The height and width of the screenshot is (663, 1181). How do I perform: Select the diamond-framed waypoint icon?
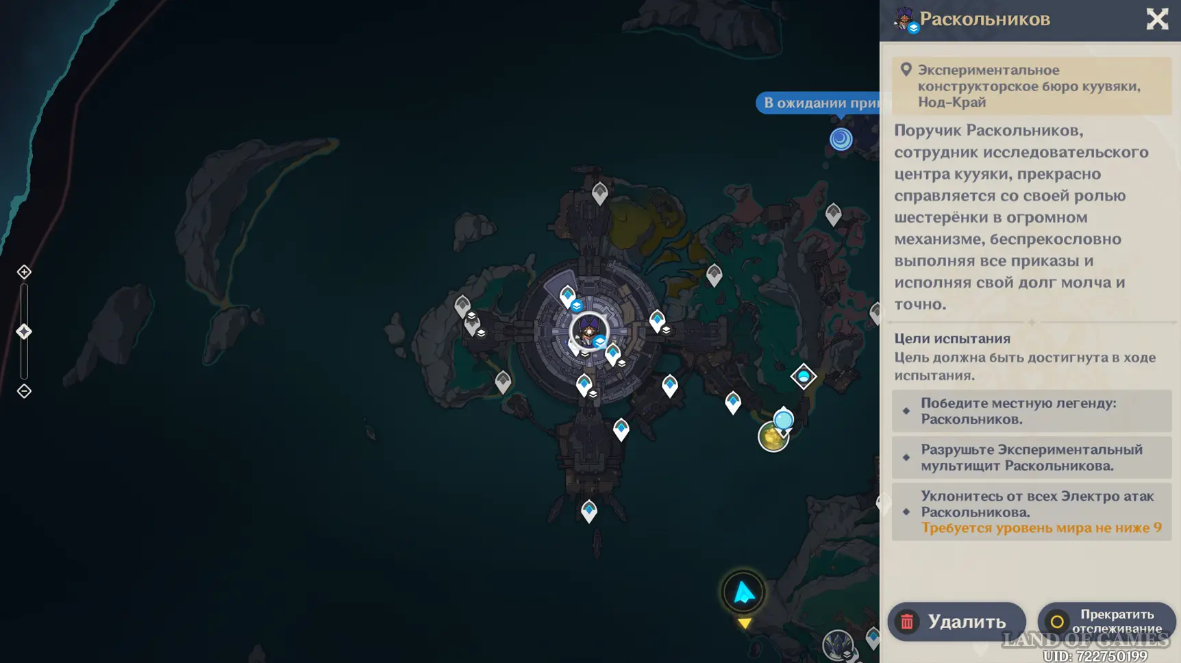[x=804, y=376]
